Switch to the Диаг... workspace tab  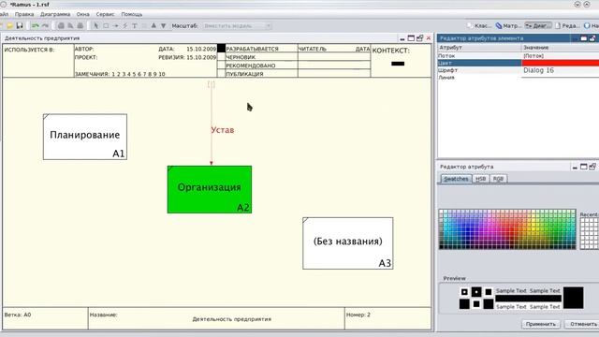pos(538,25)
